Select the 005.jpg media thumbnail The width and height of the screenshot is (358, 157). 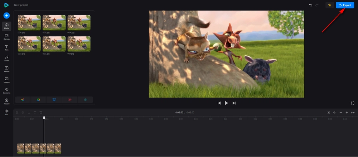click(54, 23)
